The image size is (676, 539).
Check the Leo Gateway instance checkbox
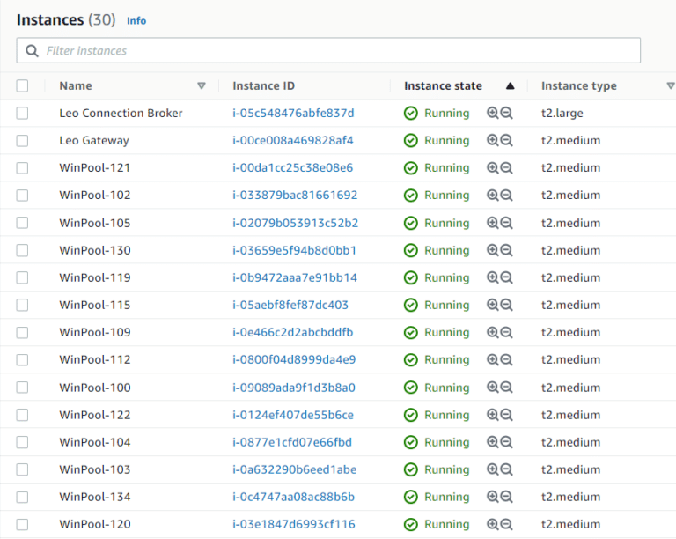click(22, 141)
